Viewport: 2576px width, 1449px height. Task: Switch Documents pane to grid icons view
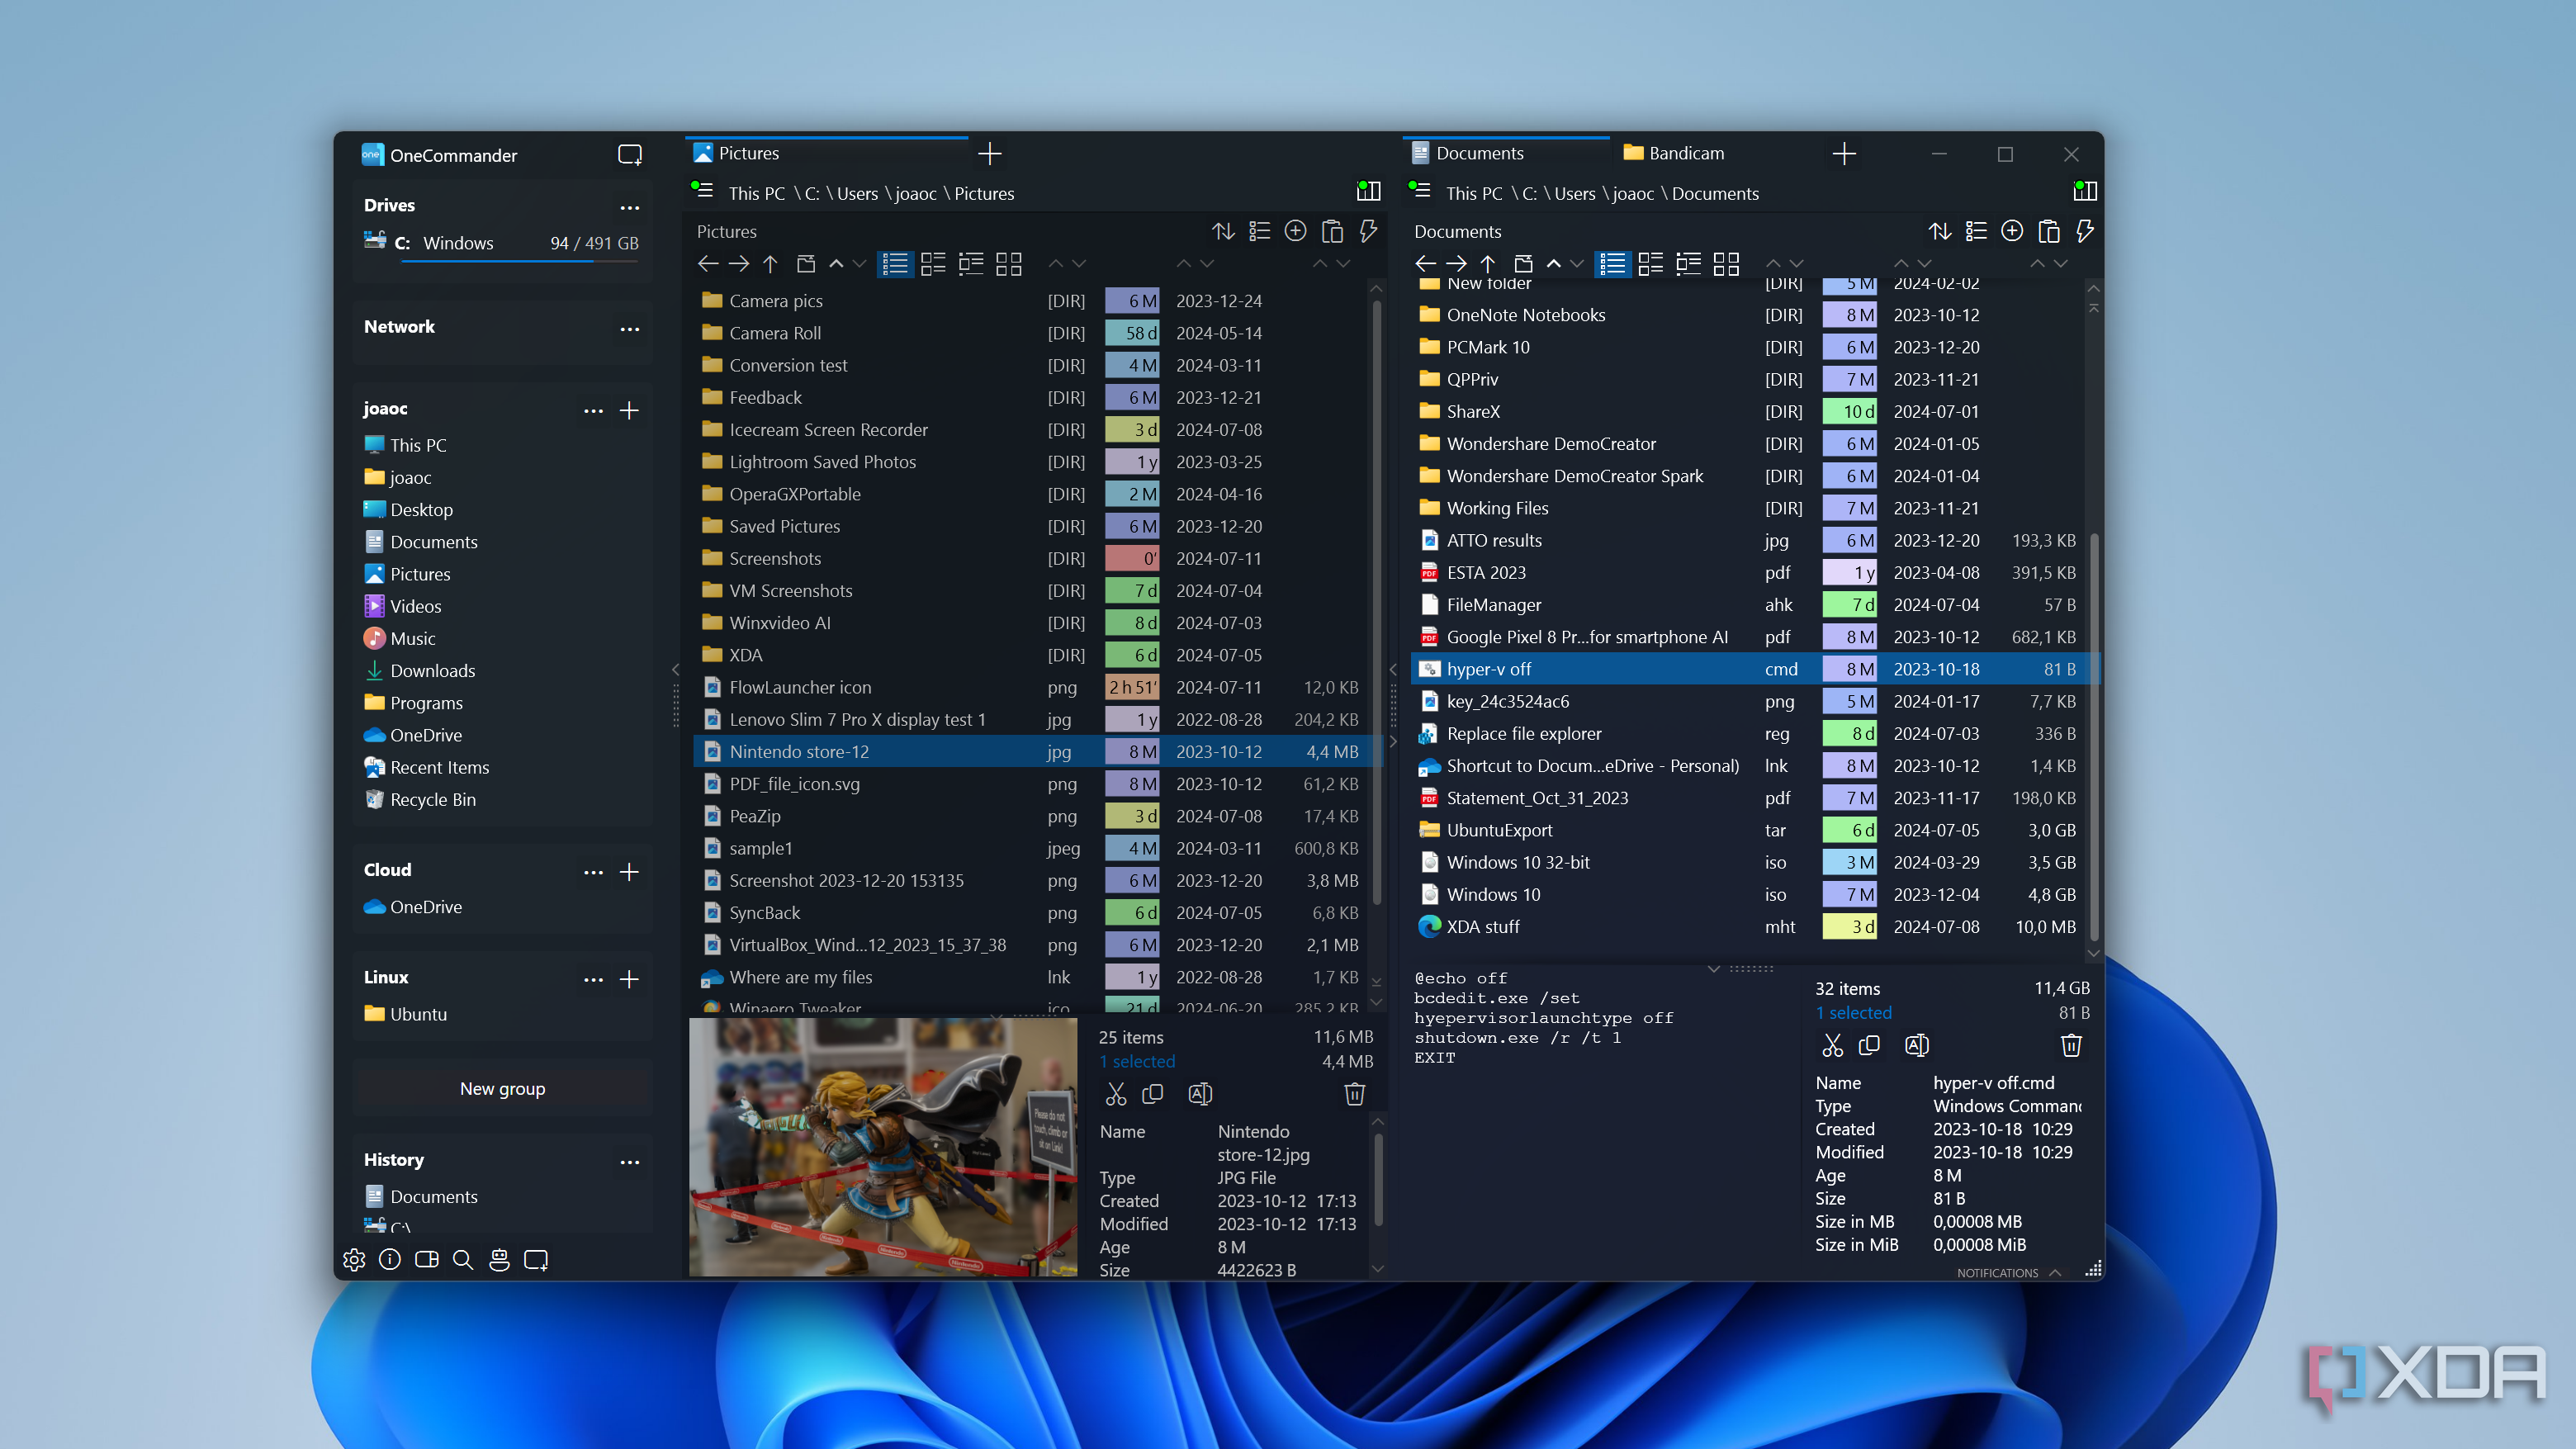pos(1726,264)
